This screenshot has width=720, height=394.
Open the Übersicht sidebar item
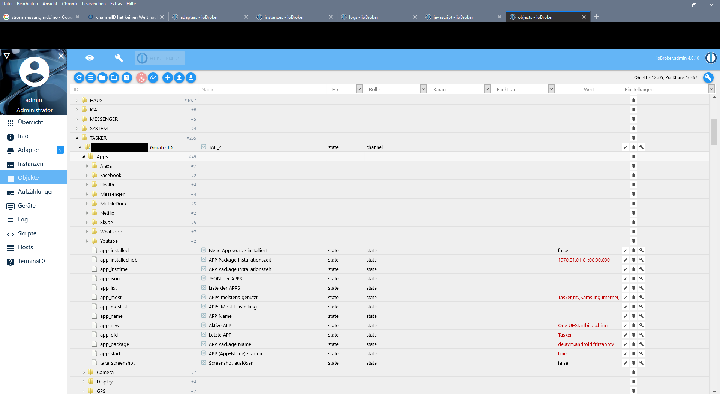(34, 122)
